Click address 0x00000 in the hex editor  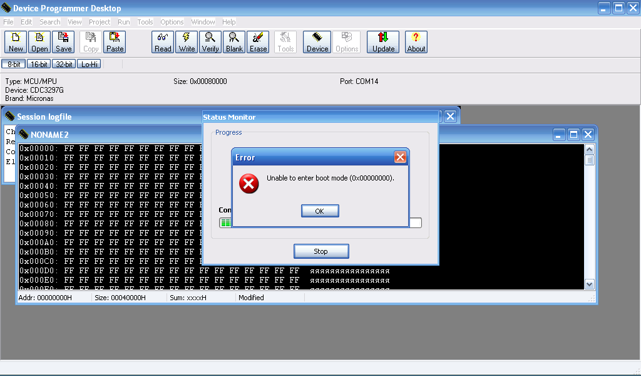pos(39,148)
